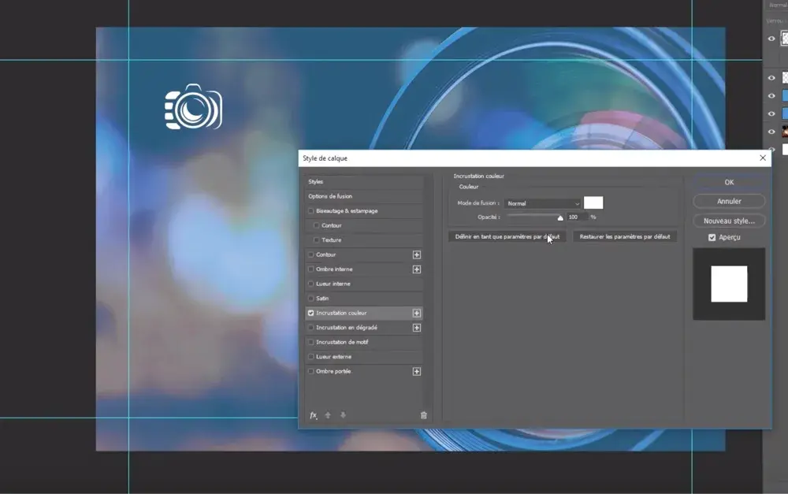Image resolution: width=788 pixels, height=494 pixels.
Task: Uncheck the Incrustation couleur checkbox
Action: pos(310,313)
